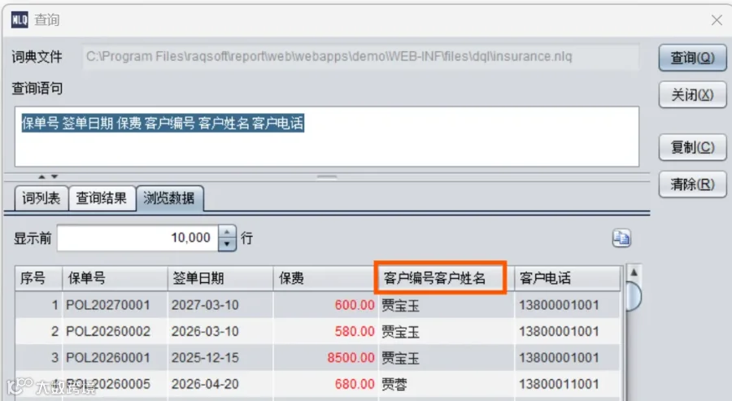
Task: Decrease the row count with down stepper arrow
Action: click(227, 244)
